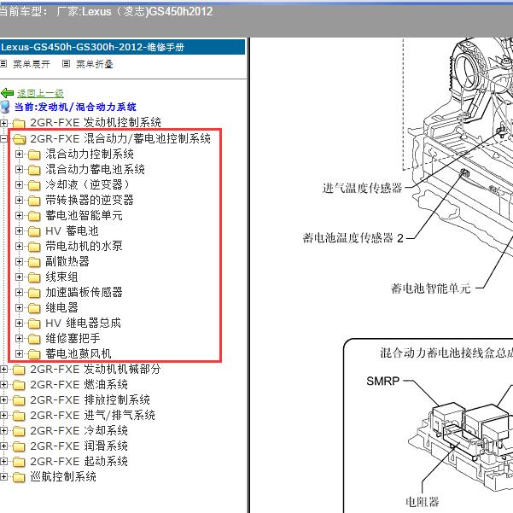
Task: Select 2GR-FXE 排放控制系统 label
Action: (90, 399)
